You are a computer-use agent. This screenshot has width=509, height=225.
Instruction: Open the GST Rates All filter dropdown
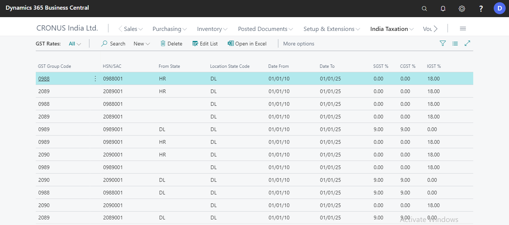(x=75, y=43)
